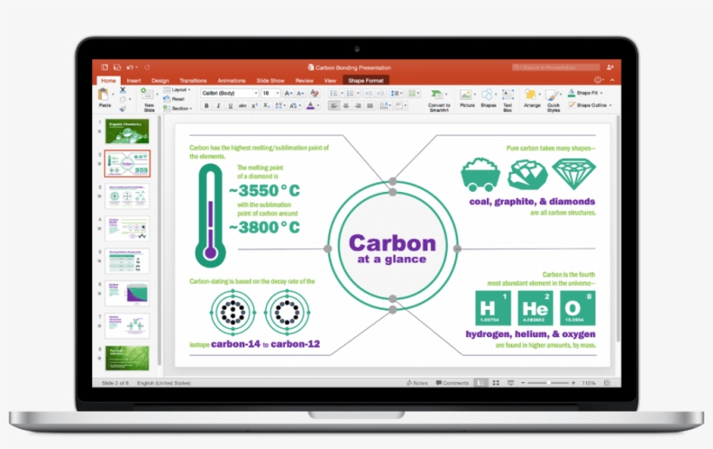Open Comments from status bar
This screenshot has width=713, height=449.
point(452,383)
